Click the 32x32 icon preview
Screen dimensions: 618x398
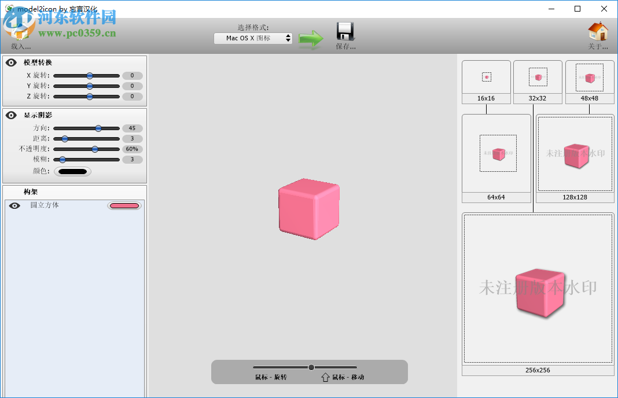point(537,77)
